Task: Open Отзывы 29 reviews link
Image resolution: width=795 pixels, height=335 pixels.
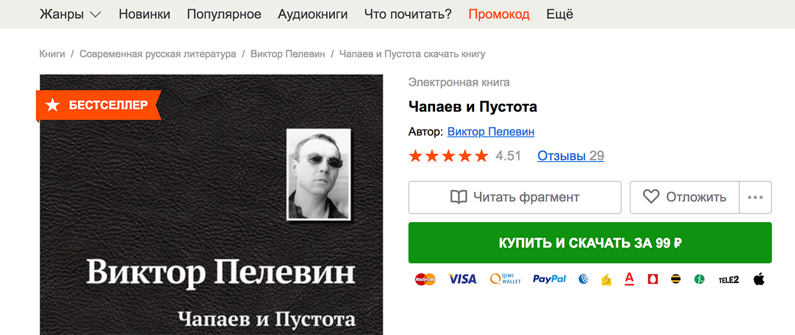Action: tap(571, 156)
